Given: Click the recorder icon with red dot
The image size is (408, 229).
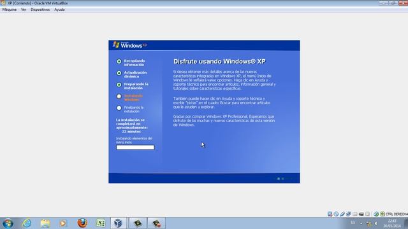Looking at the screenshot, I should pyautogui.click(x=157, y=223).
